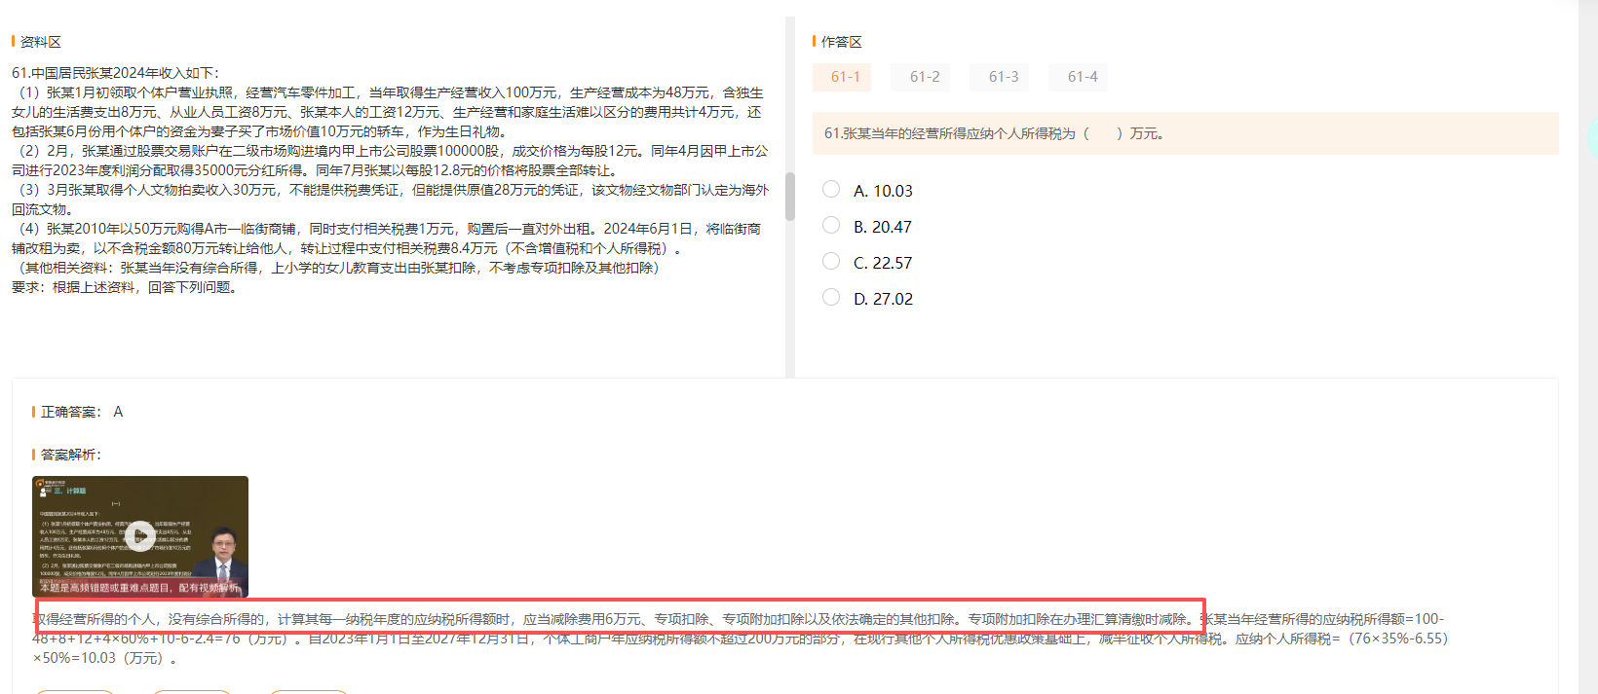The width and height of the screenshot is (1598, 694).
Task: Select answer option B. 20.47
Action: coord(831,226)
